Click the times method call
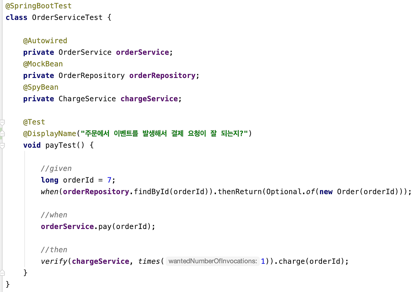Image resolution: width=415 pixels, height=292 pixels. 149,261
